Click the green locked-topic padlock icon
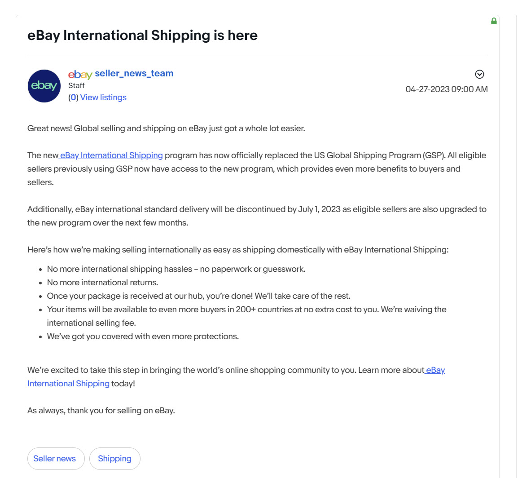This screenshot has width=518, height=478. [493, 21]
